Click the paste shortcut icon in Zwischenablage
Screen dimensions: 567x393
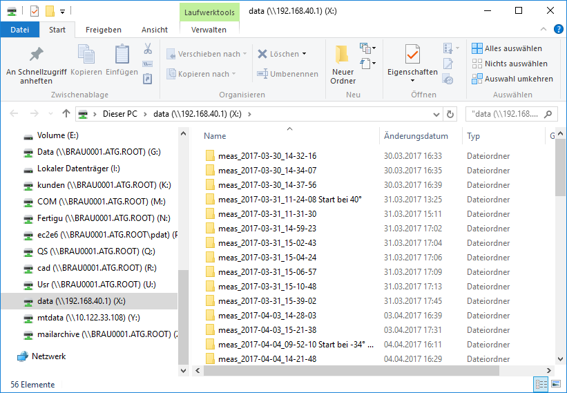tap(148, 79)
